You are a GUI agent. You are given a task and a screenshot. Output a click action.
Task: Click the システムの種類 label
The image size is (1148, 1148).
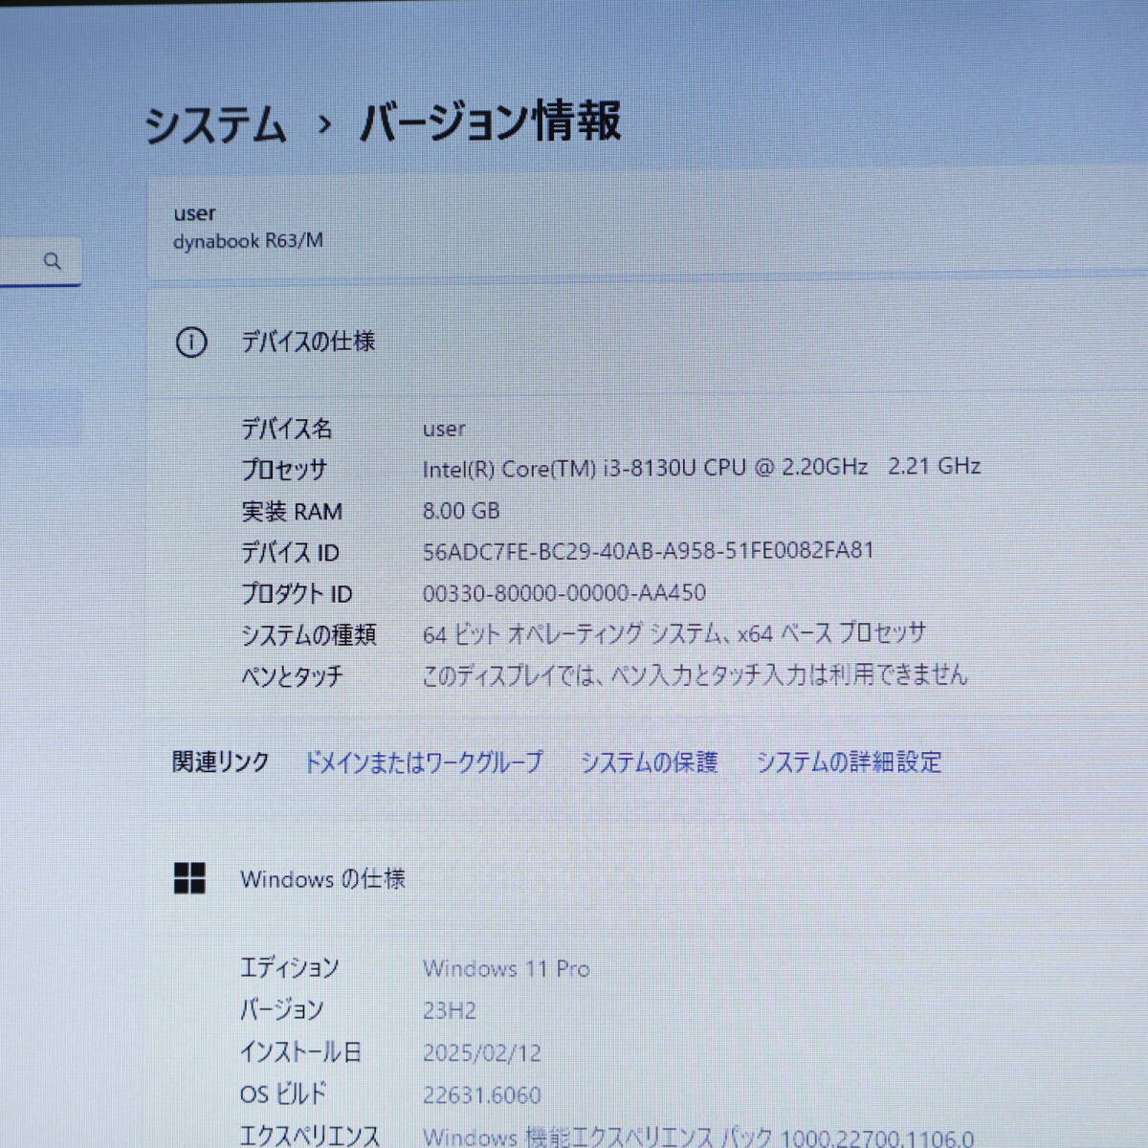[x=308, y=634]
